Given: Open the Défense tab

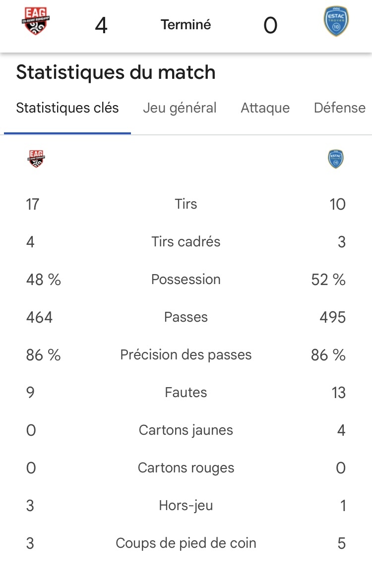Looking at the screenshot, I should (340, 108).
